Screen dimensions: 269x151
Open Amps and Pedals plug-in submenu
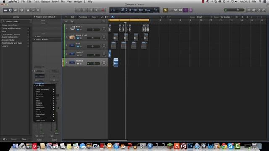tap(44, 89)
